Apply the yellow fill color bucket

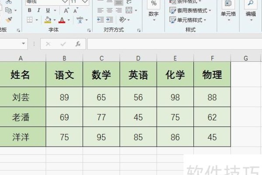click(x=48, y=20)
